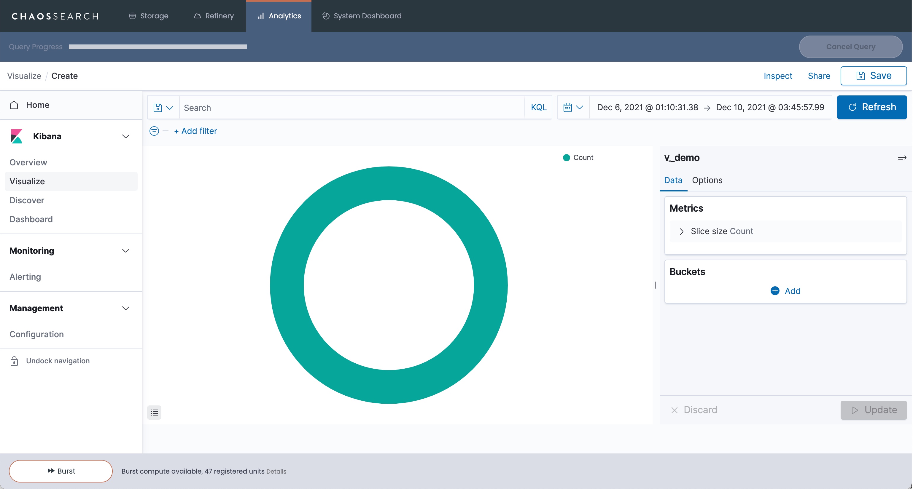Collapse the Monitoring section chevron
Viewport: 913px width, 489px height.
125,251
